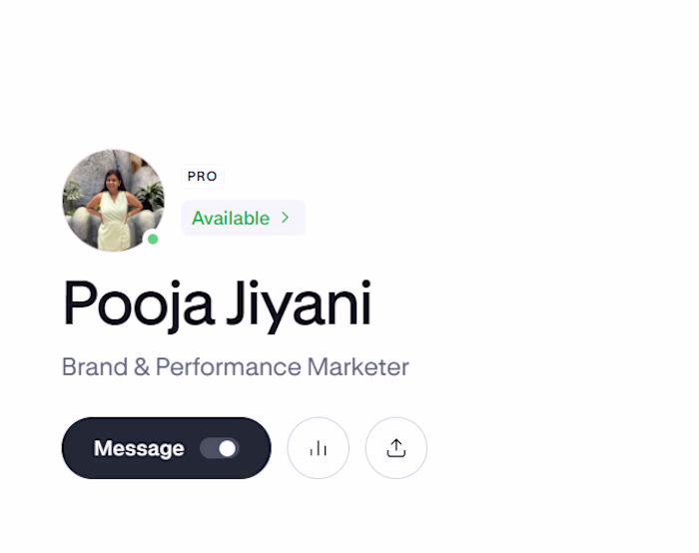
Task: Click the PRO badge
Action: [x=203, y=177]
